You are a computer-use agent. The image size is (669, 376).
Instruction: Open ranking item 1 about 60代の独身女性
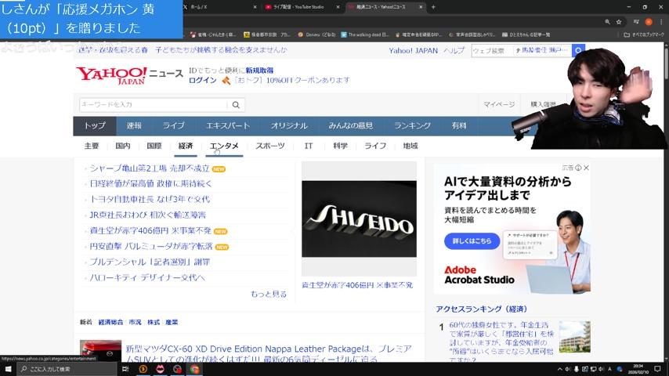[x=501, y=342]
